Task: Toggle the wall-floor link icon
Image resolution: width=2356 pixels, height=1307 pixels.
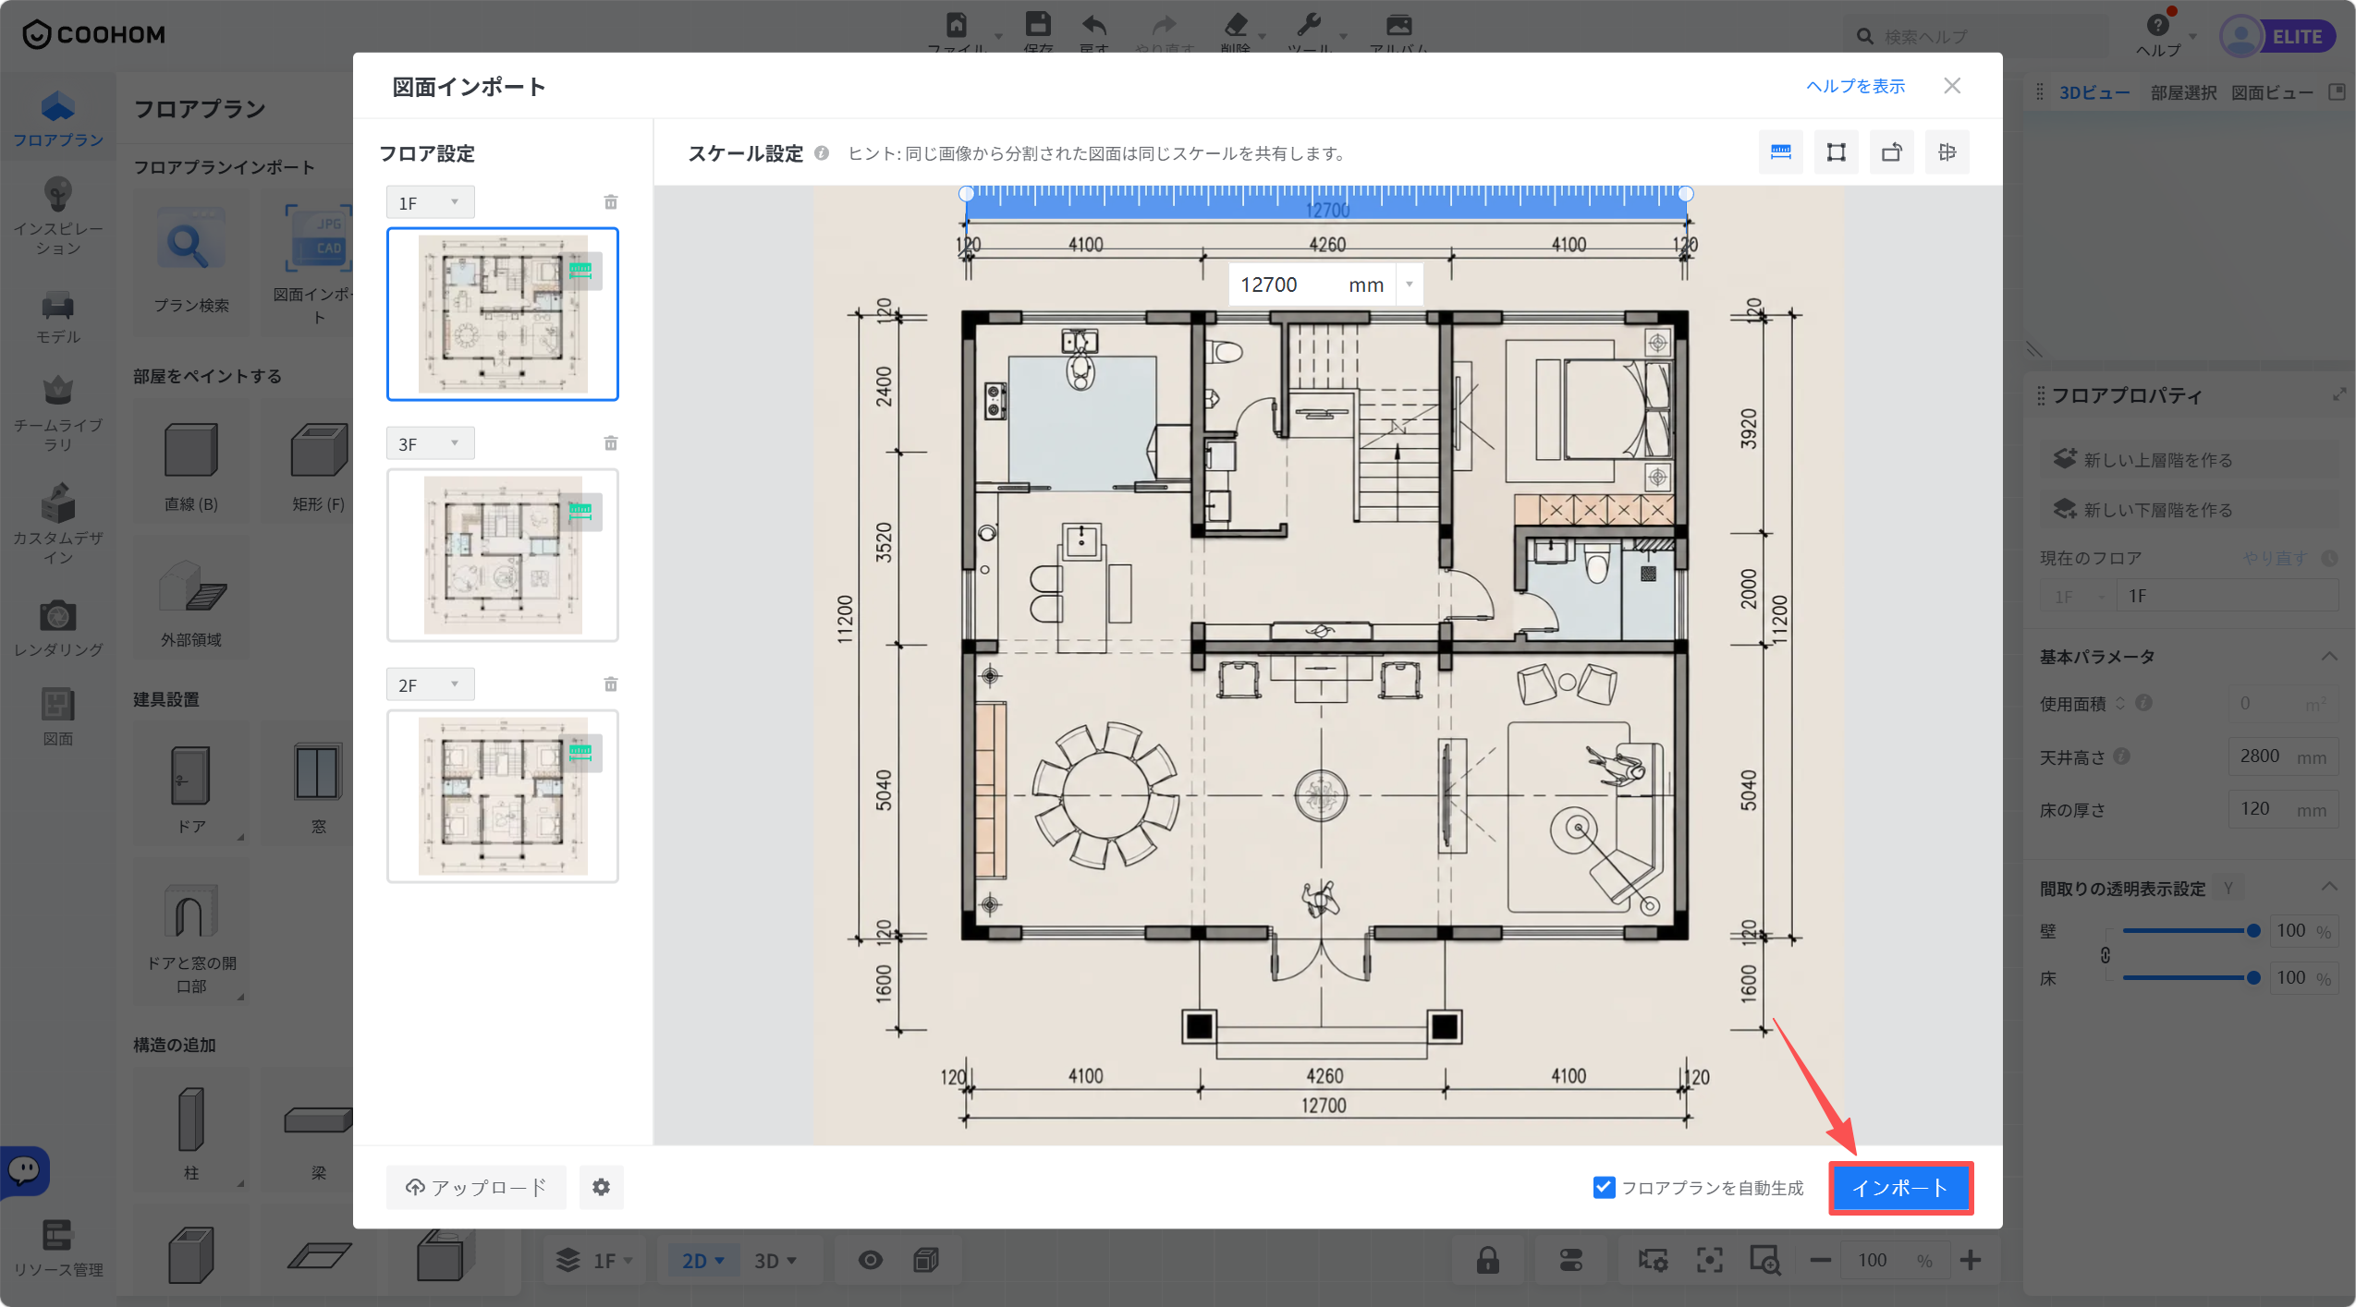Action: [x=2105, y=955]
